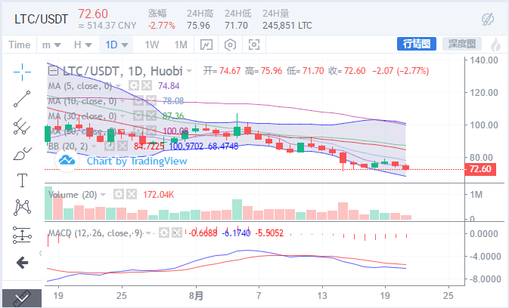The image size is (509, 308).
Task: Open settings gear for MA 30 indicator
Action: pyautogui.click(x=138, y=115)
